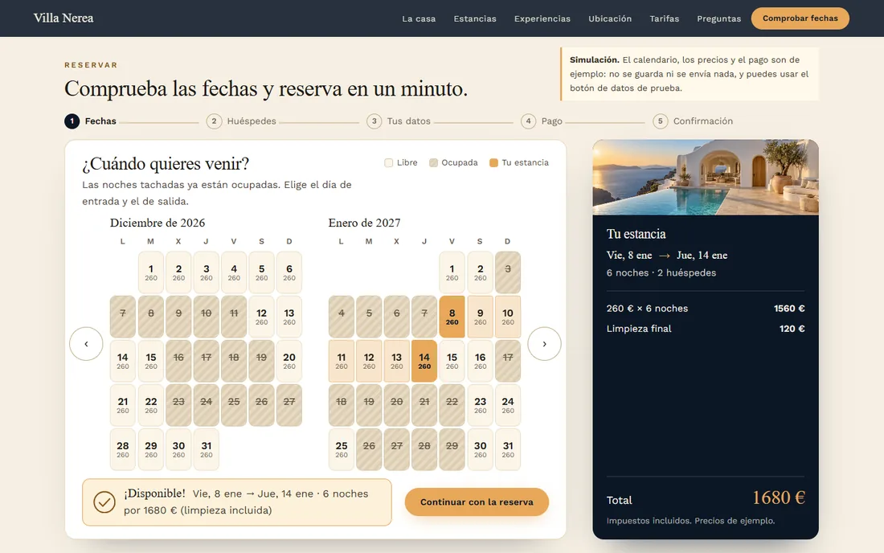Viewport: 884px width, 553px height.
Task: Click occupied January 3 cell
Action: tap(507, 272)
